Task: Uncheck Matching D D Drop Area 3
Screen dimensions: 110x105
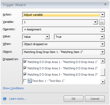Action: click(x=25, y=74)
